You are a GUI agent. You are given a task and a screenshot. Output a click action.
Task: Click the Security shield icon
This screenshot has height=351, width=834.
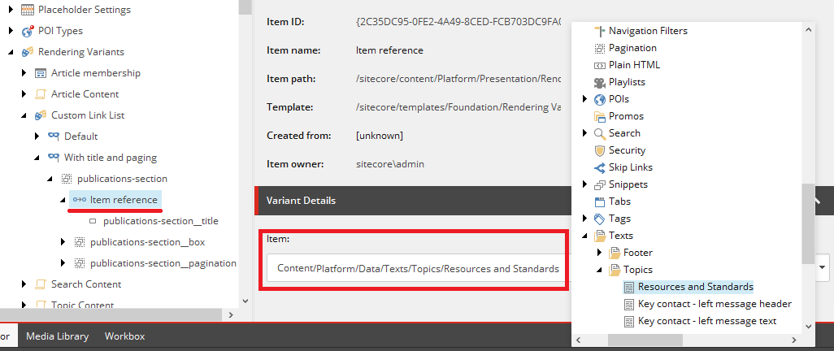[x=599, y=150]
